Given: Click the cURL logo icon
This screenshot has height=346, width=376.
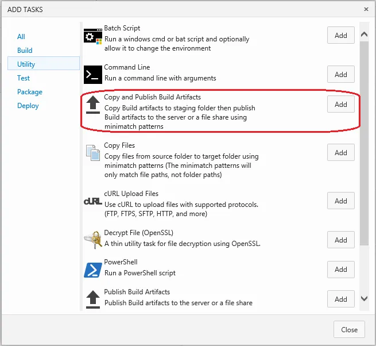Looking at the screenshot, I should (93, 201).
